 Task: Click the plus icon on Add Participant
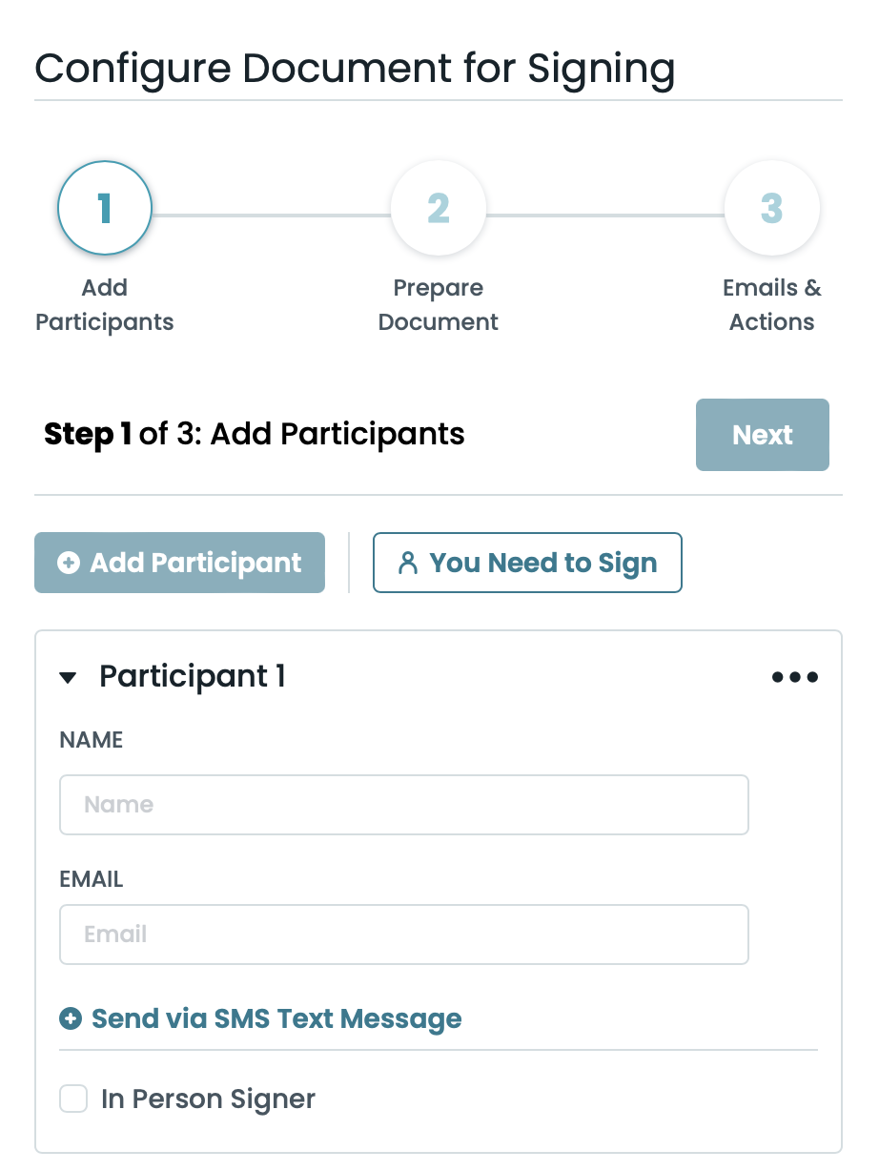[69, 564]
